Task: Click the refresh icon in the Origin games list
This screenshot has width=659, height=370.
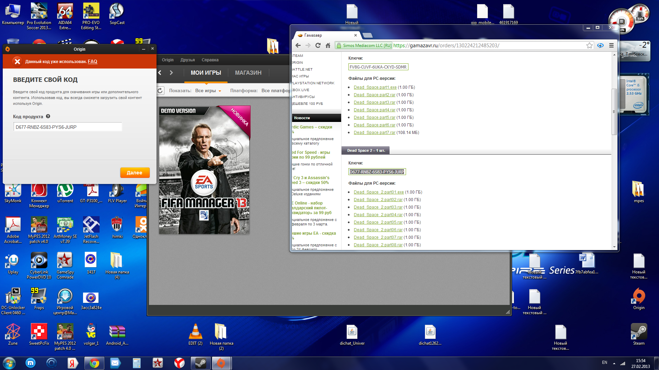Action: [160, 90]
